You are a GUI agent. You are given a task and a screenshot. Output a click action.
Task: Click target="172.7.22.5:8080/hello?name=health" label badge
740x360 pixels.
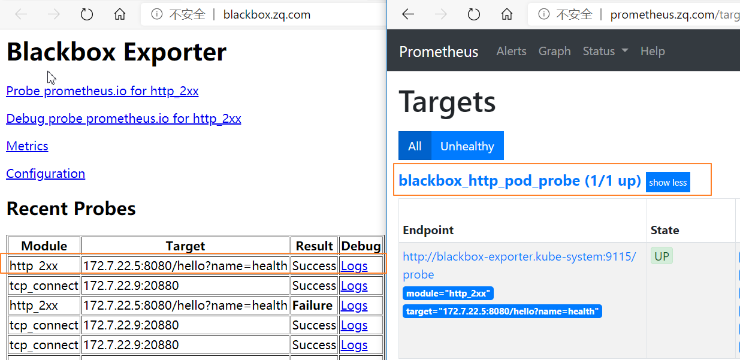(502, 311)
